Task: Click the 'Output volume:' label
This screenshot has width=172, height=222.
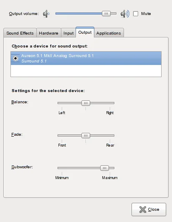Action: point(24,14)
